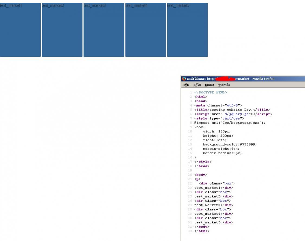Click the <div class="box"> on source line 30
The image size is (305, 241).
pyautogui.click(x=213, y=218)
